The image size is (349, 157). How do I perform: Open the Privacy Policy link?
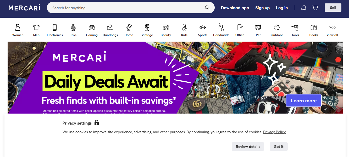click(x=274, y=132)
